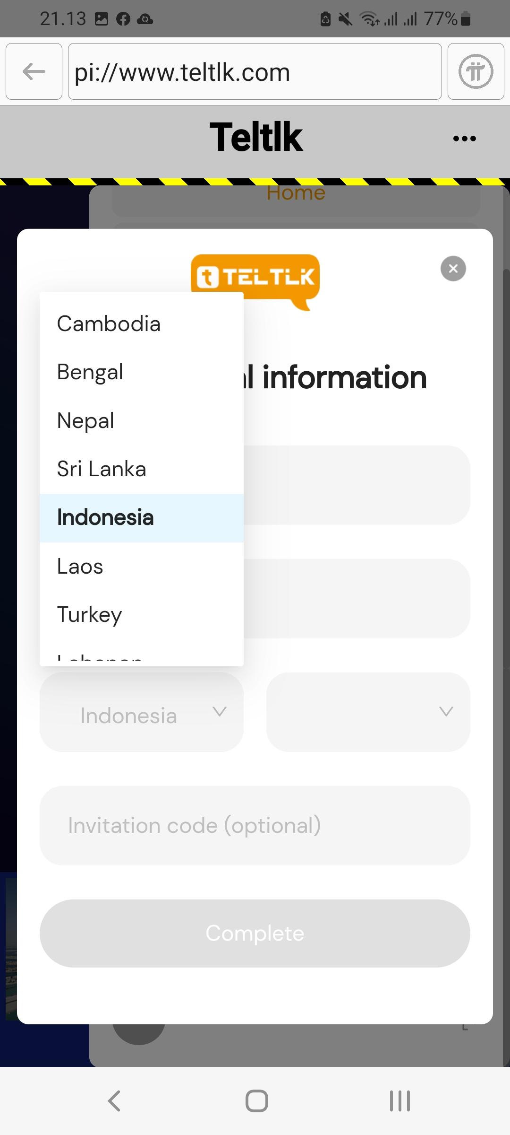Screen dimensions: 510x1135
Task: Tap the browser back arrow button
Action: tap(34, 71)
